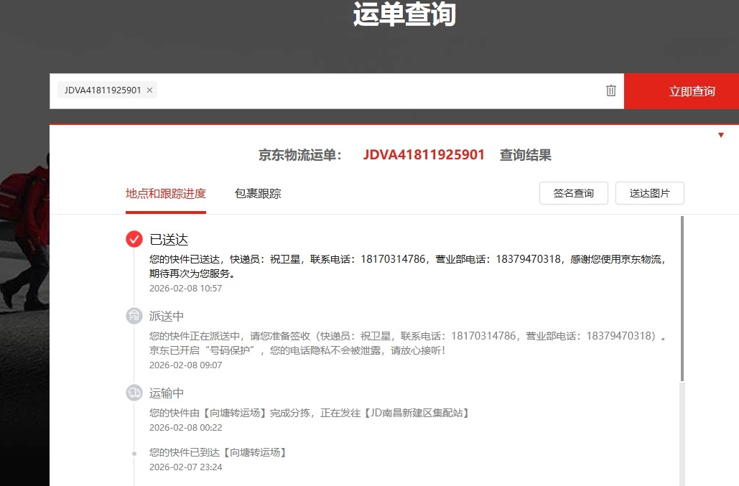The image size is (739, 486).
Task: Remove the JDVA41811925901 tag with its X
Action: (149, 90)
